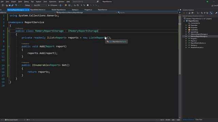Expand the Controllers folder
Viewport: 218px width, 122px height.
coord(186,30)
